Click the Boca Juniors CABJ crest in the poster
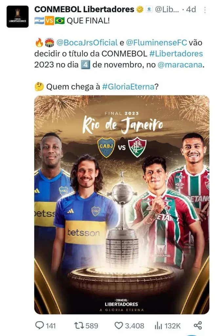The height and width of the screenshot is (336, 216). pos(106,147)
